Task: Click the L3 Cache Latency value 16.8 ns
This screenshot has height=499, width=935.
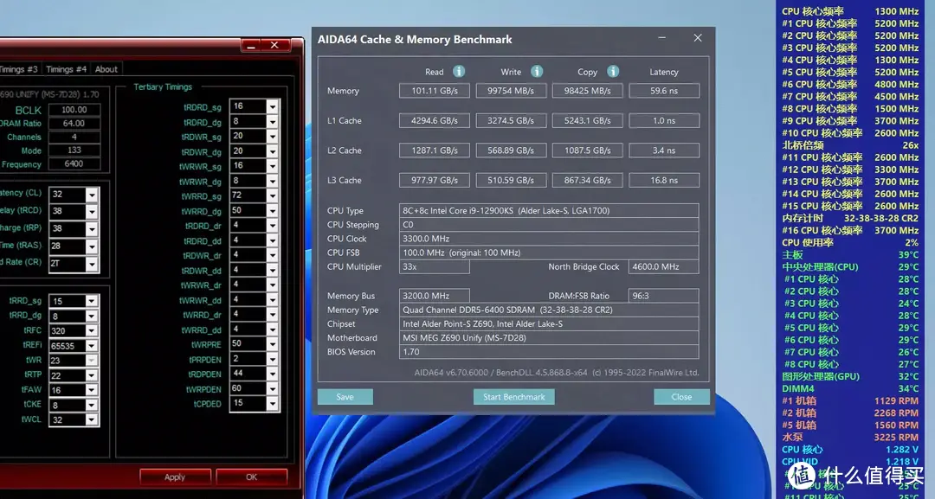Action: pos(664,180)
